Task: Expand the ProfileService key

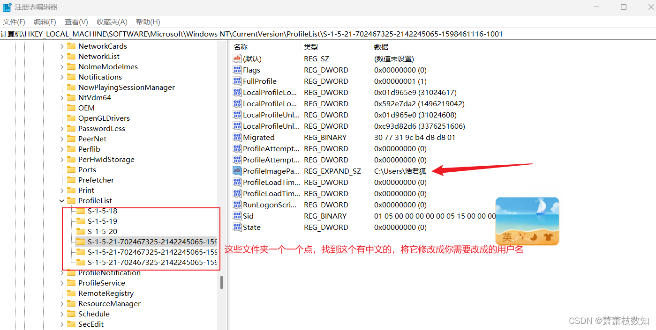Action: pos(62,283)
